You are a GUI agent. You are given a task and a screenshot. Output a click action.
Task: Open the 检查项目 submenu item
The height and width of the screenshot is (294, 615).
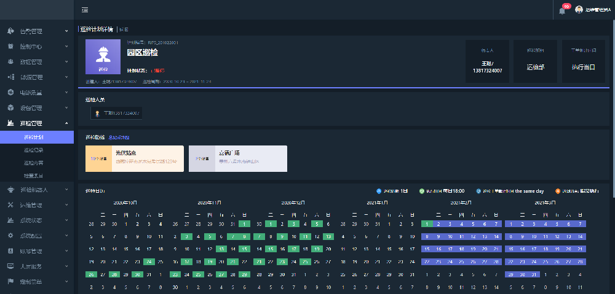click(34, 176)
